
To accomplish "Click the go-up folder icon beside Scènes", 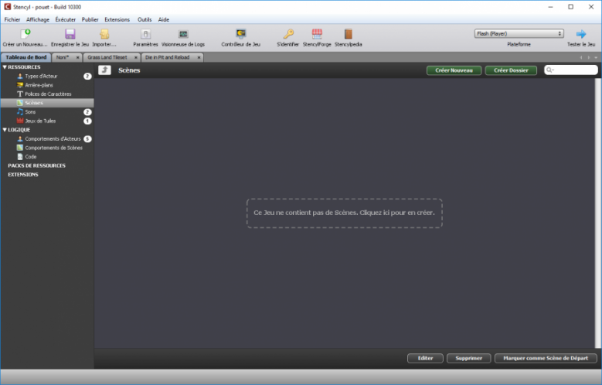I will click(105, 70).
